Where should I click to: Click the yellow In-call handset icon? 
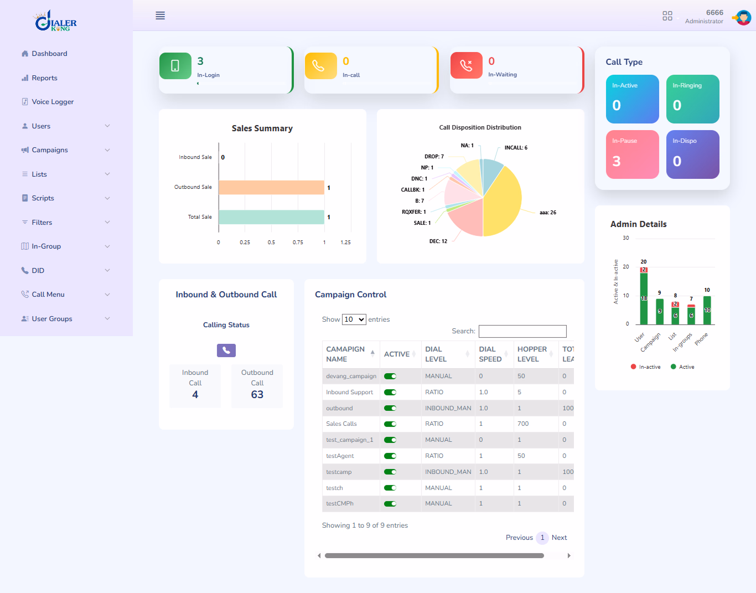[x=321, y=66]
